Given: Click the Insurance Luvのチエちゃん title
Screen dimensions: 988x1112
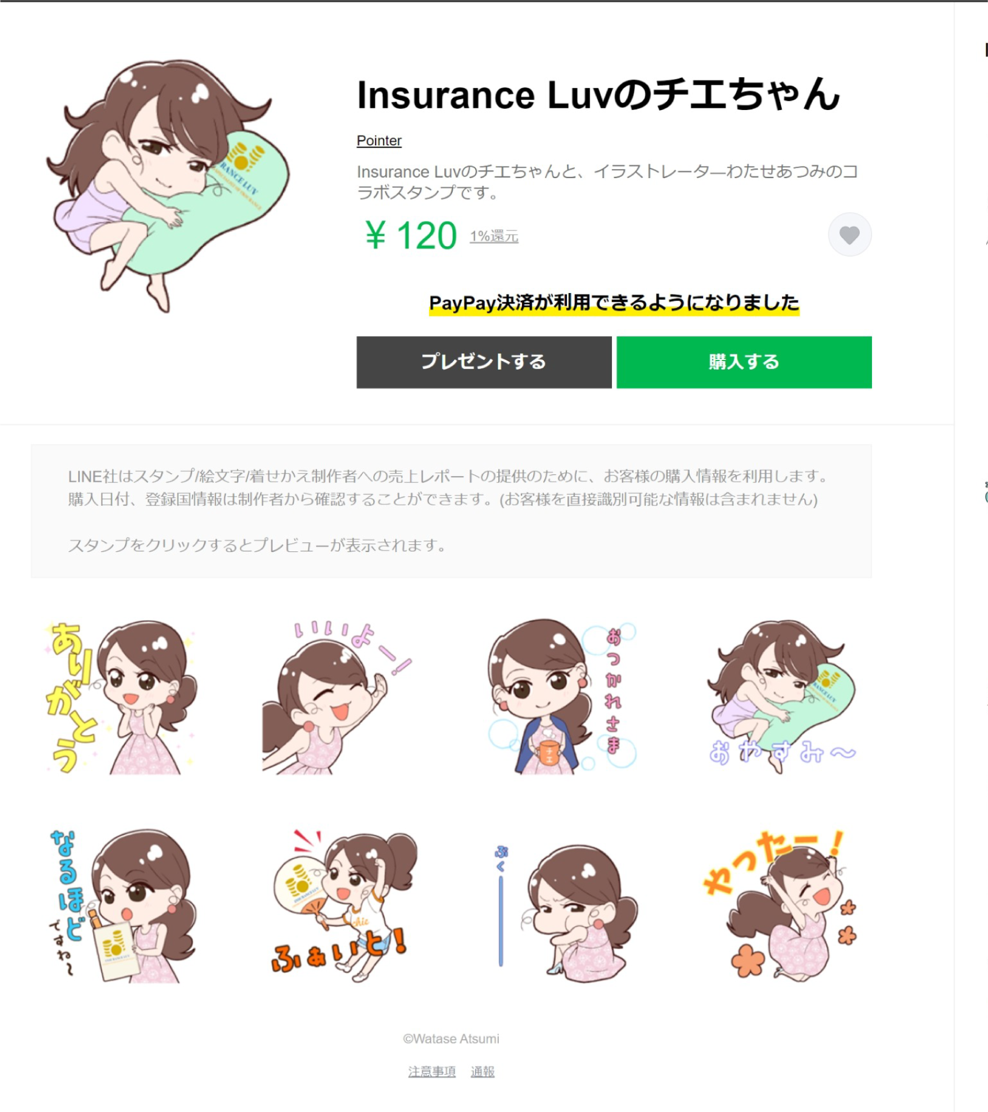Looking at the screenshot, I should click(599, 95).
